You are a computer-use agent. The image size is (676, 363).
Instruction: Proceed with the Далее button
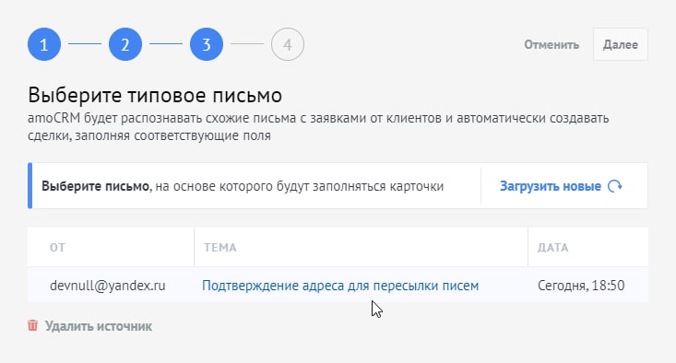(621, 44)
